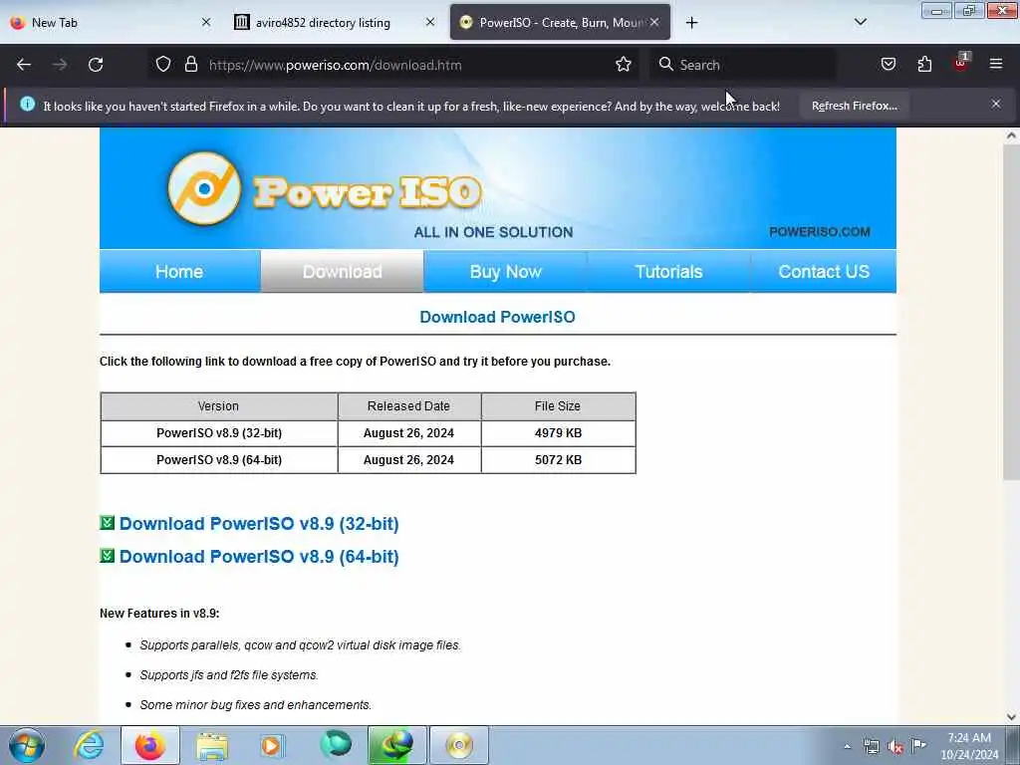Click the Firefox icon in the taskbar
Screen dimensions: 1020x765
click(x=150, y=745)
